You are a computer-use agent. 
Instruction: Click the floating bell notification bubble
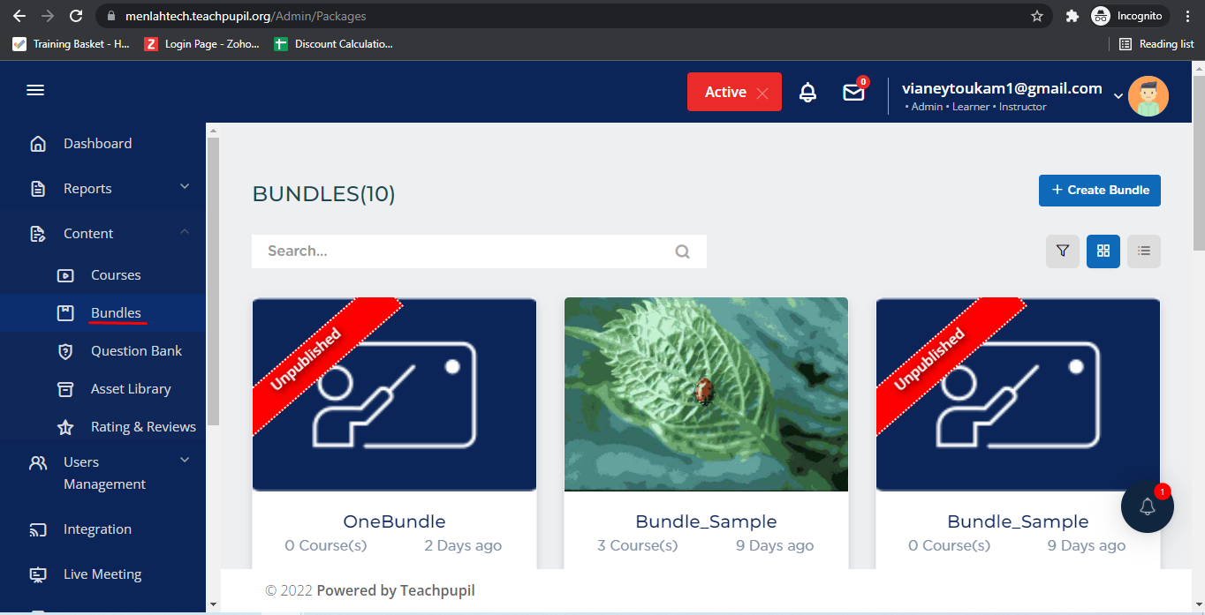(x=1147, y=506)
